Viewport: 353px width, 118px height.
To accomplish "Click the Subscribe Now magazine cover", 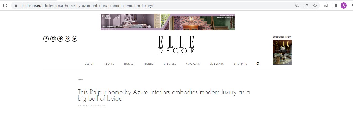I will pyautogui.click(x=282, y=52).
